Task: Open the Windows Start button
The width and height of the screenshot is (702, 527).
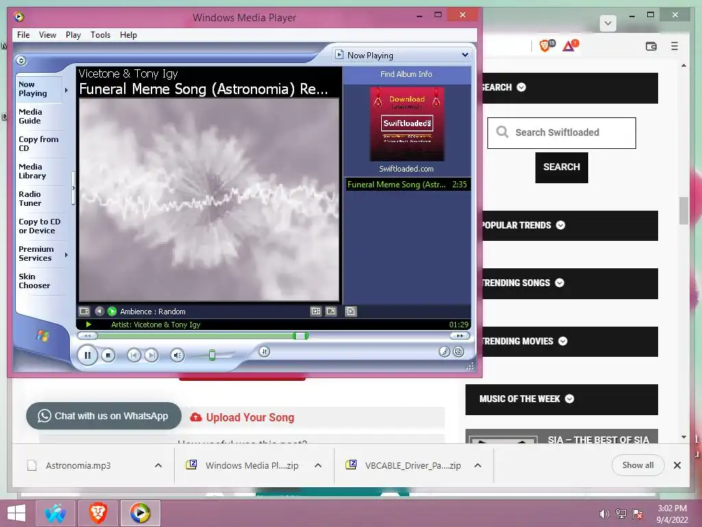Action: tap(16, 513)
